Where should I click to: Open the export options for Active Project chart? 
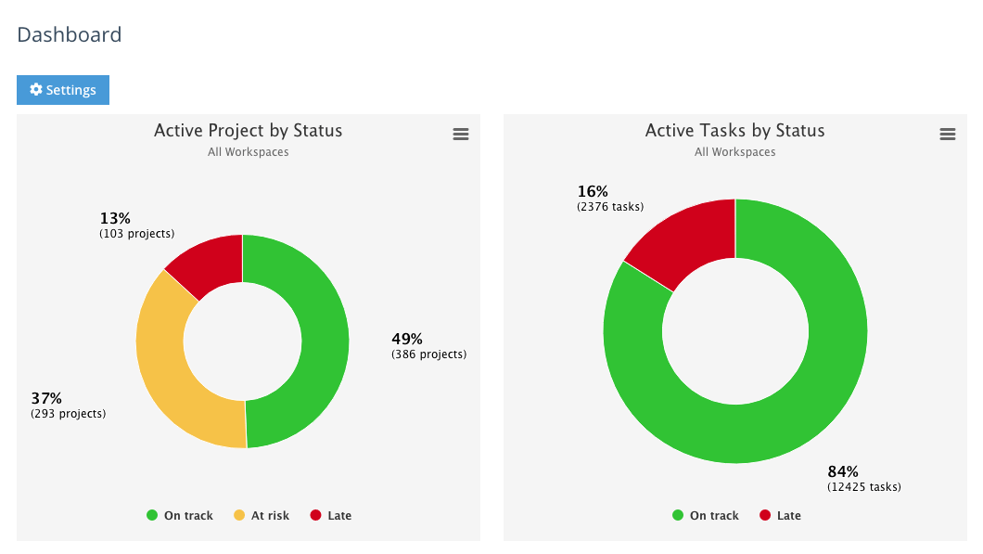pyautogui.click(x=461, y=134)
